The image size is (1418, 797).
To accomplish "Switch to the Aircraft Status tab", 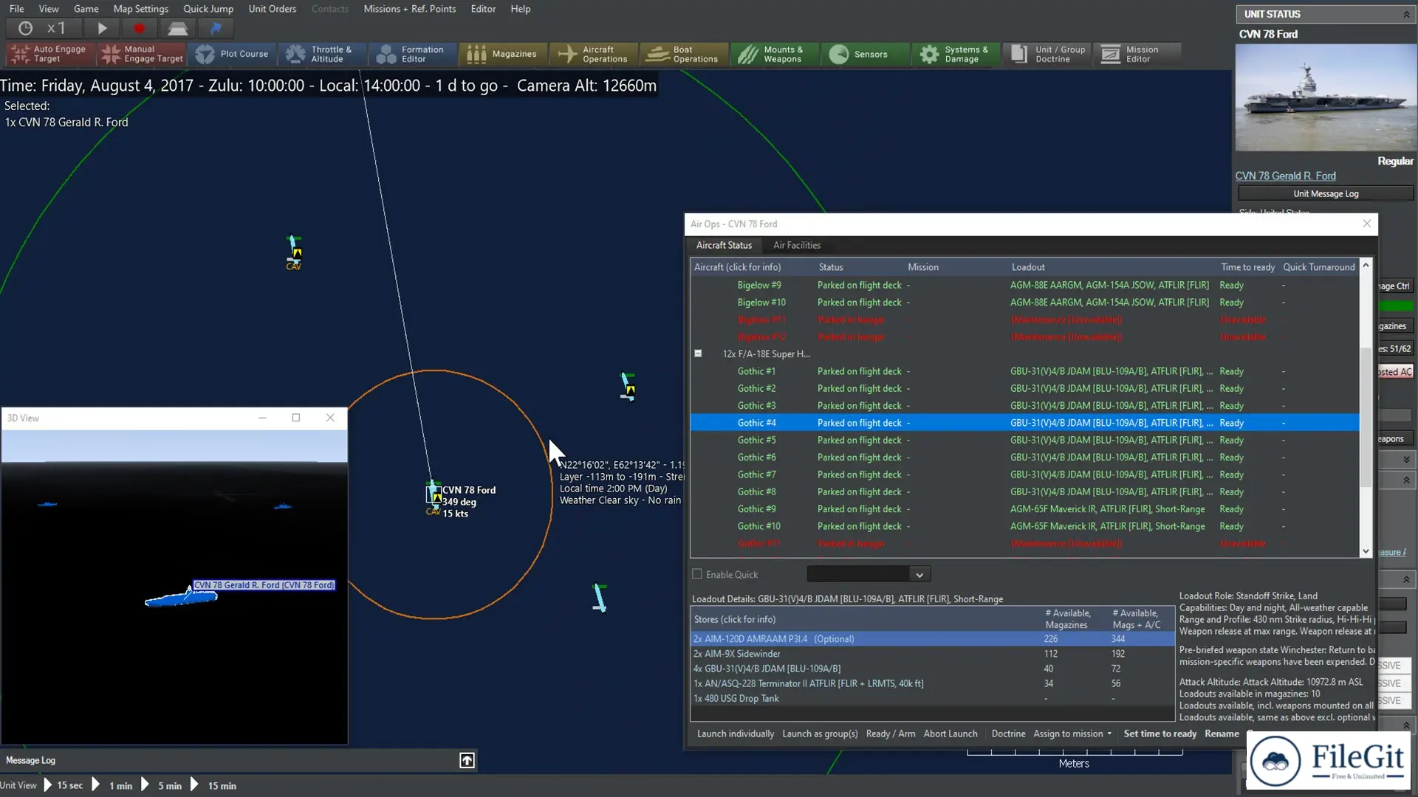I will click(724, 245).
